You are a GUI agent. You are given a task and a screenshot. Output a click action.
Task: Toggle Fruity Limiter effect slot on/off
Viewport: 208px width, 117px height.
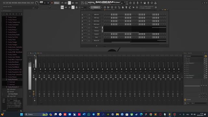click(204, 77)
